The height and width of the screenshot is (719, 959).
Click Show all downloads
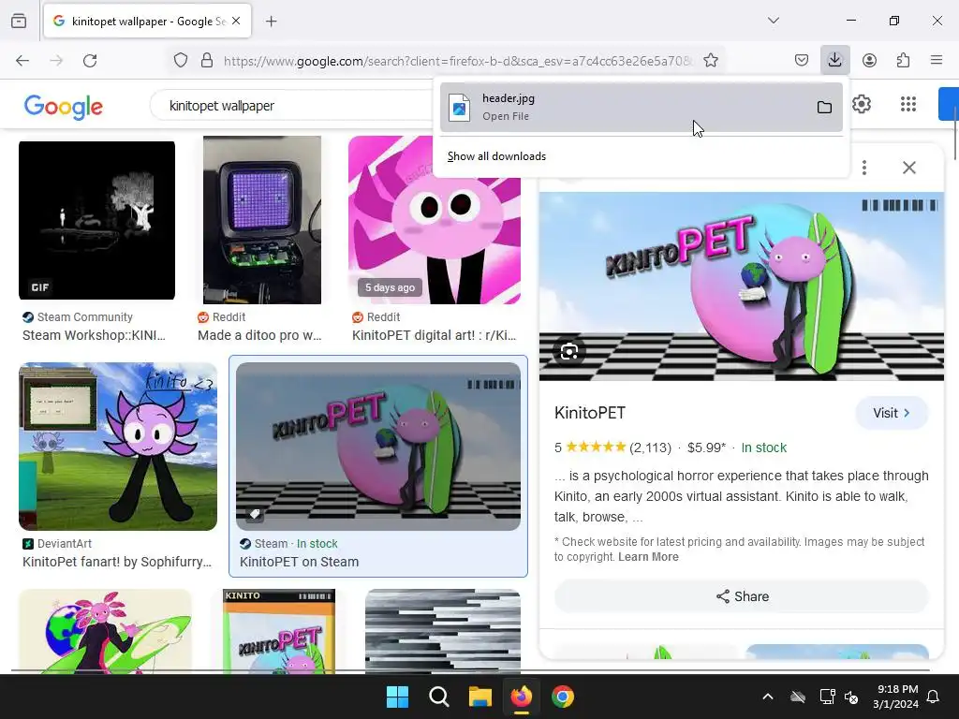[496, 156]
